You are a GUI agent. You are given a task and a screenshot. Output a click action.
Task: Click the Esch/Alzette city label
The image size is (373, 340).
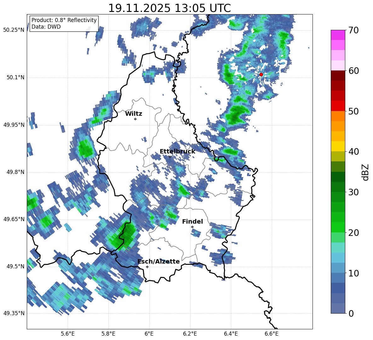[x=158, y=261]
